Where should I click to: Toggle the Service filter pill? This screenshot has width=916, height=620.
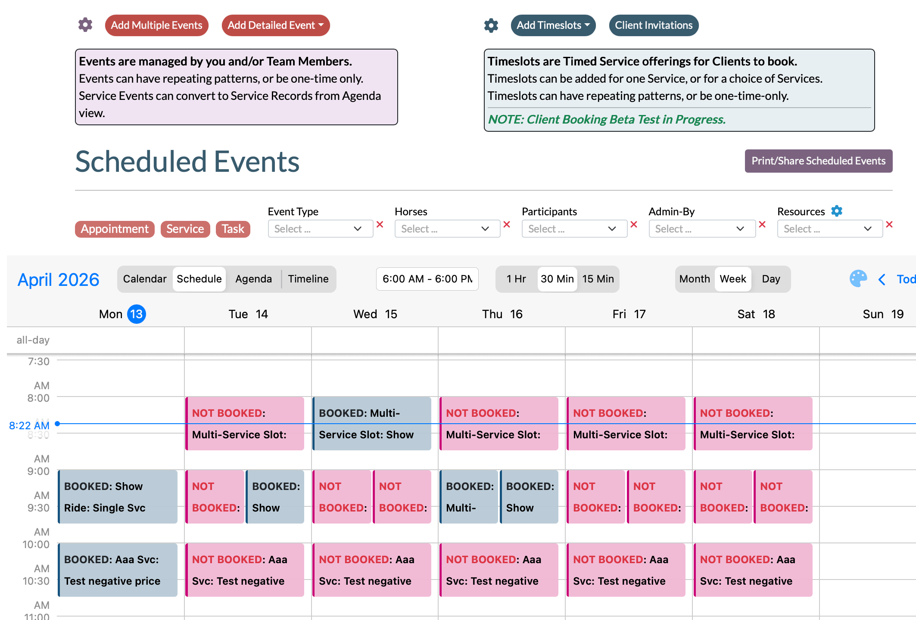tap(185, 229)
